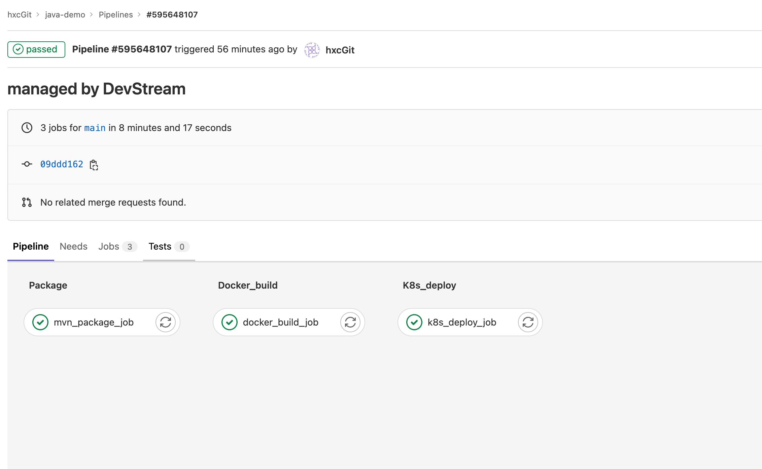Copy commit SHA with clipboard icon
The height and width of the screenshot is (469, 762).
[x=94, y=165]
